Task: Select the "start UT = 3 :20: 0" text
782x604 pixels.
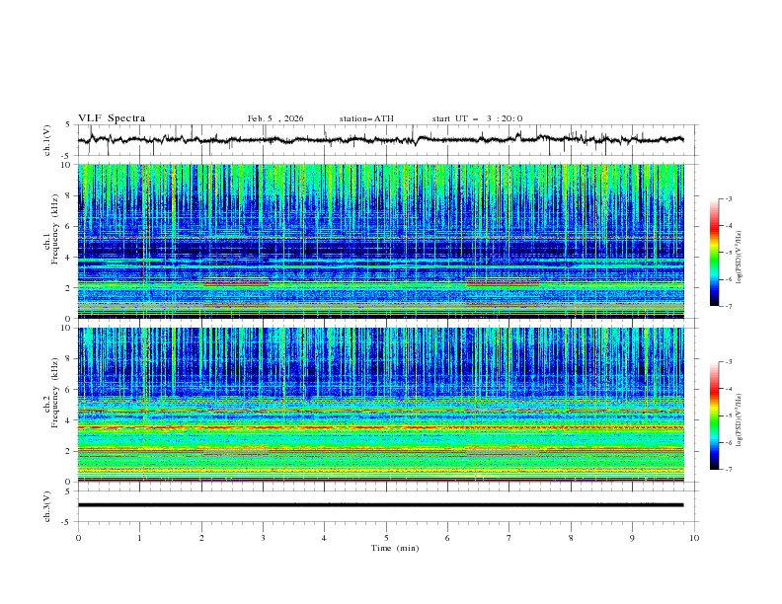Action: click(x=477, y=118)
